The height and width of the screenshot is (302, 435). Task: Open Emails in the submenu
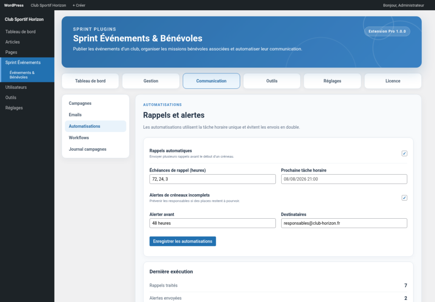click(x=96, y=115)
